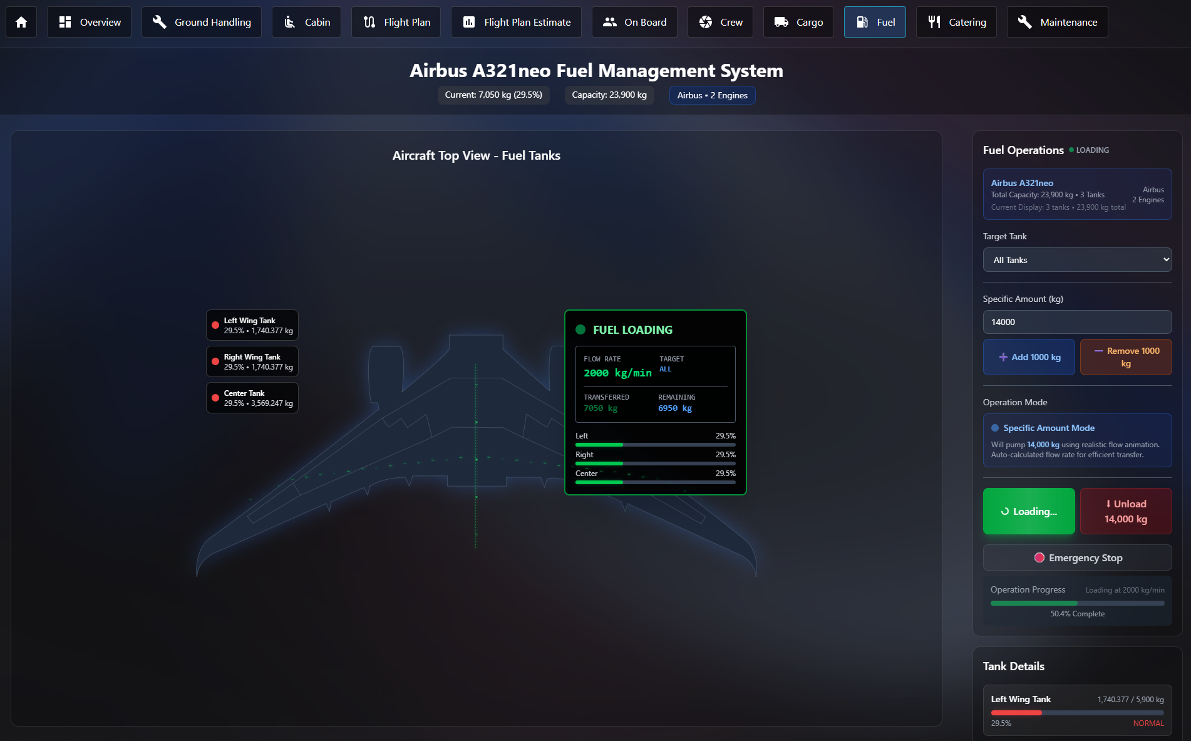Click the Overview dashboard icon

coord(65,22)
